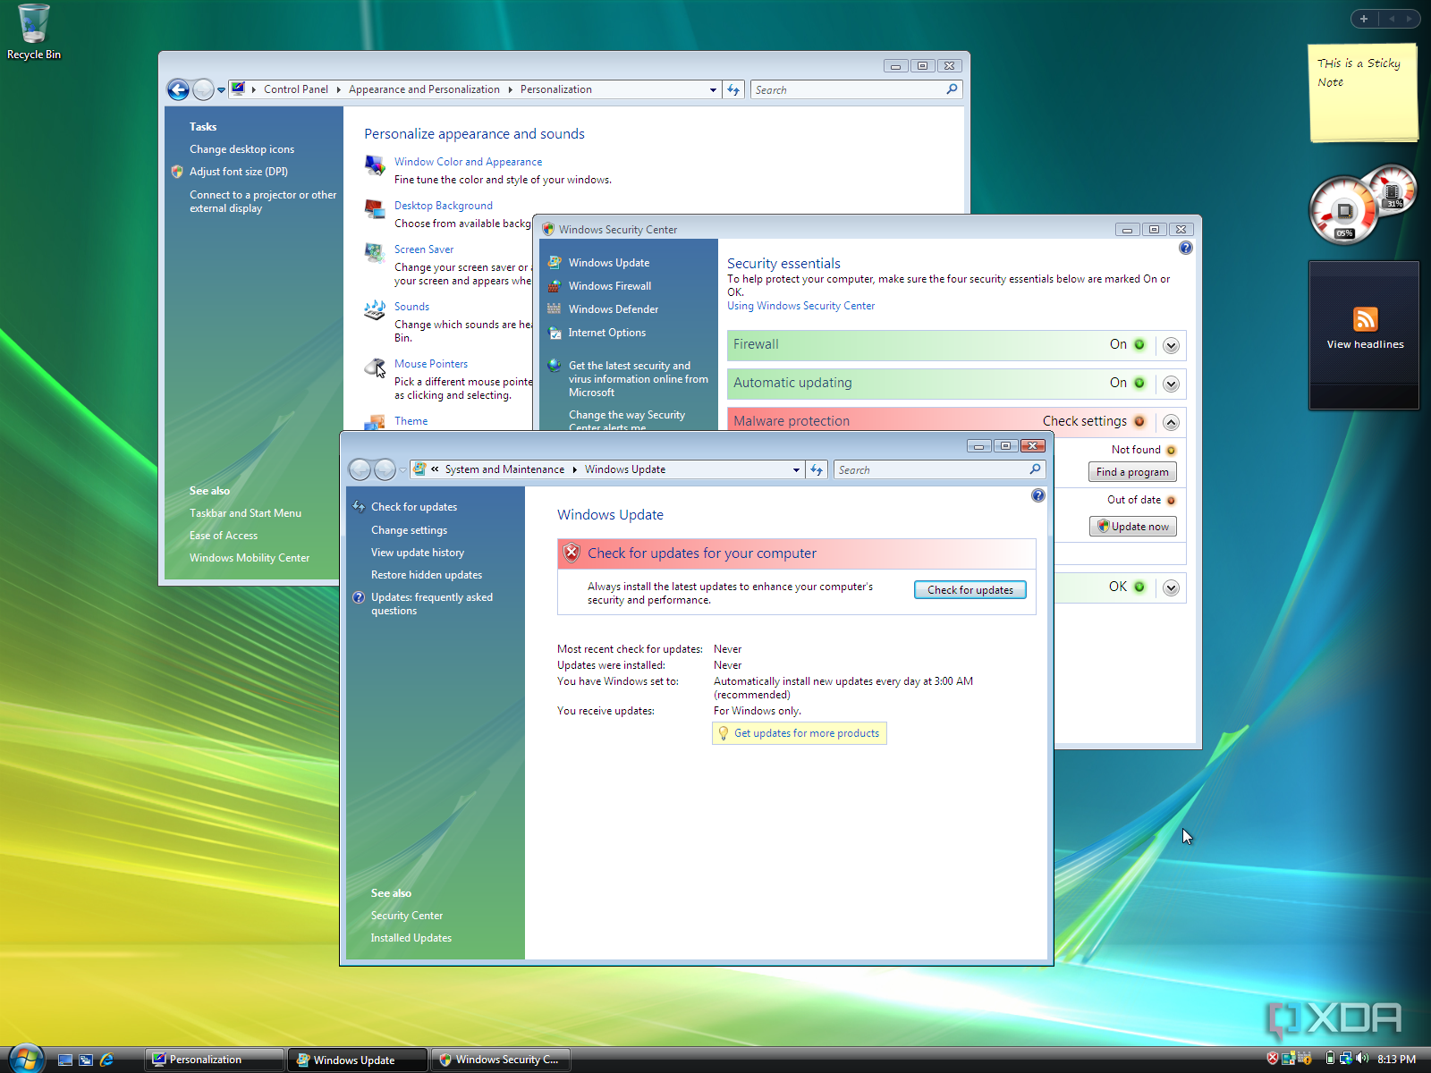Click the Show Desktop quick launch icon
Screen dimensions: 1431x1073
(x=65, y=1060)
